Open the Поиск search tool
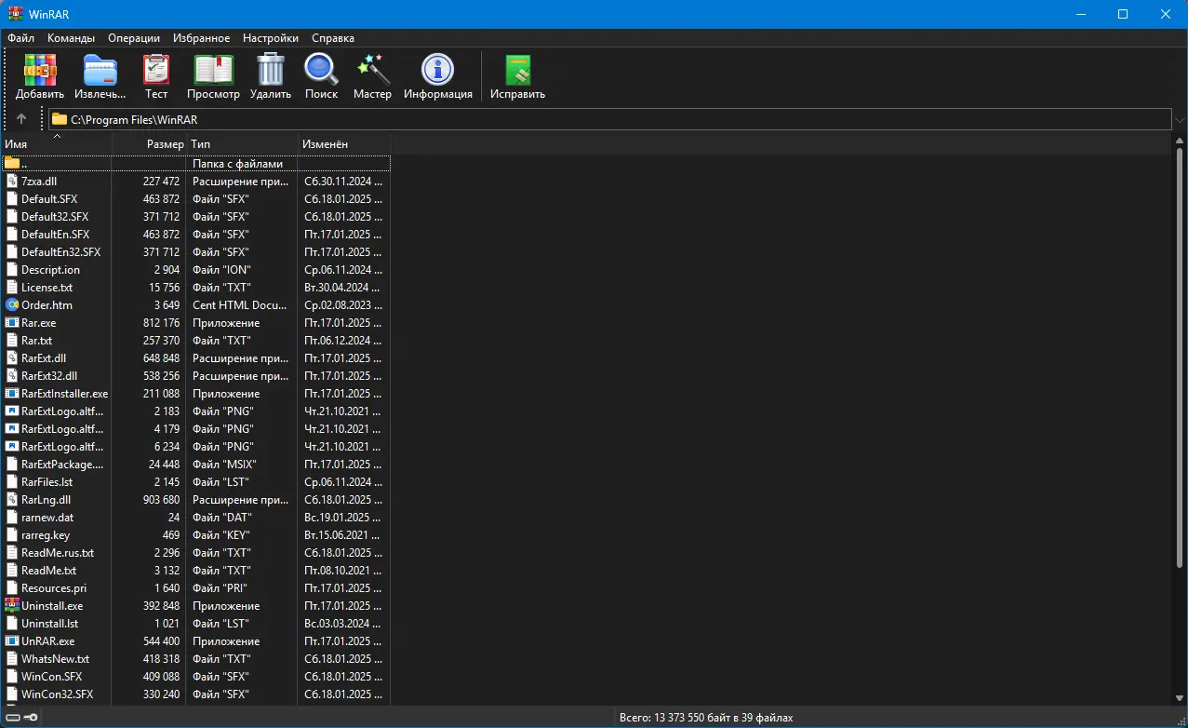The height and width of the screenshot is (728, 1188). 321,77
